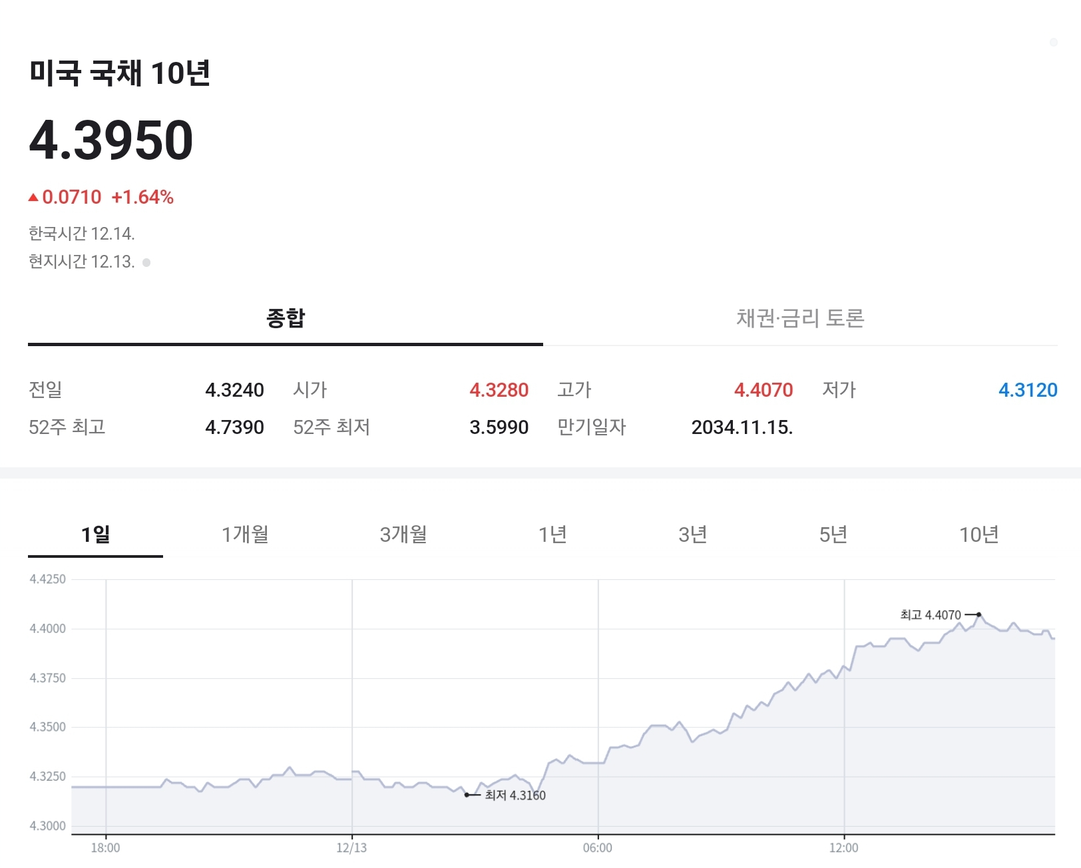Select the 종합 overview tab
The width and height of the screenshot is (1081, 868).
point(286,318)
